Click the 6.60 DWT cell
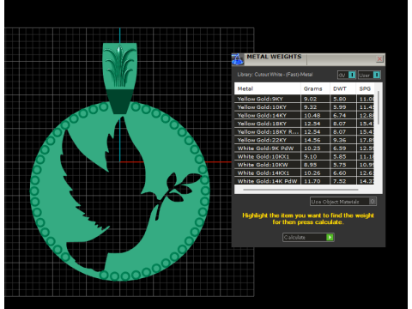Viewport: 412px width, 309px height. tap(342, 173)
